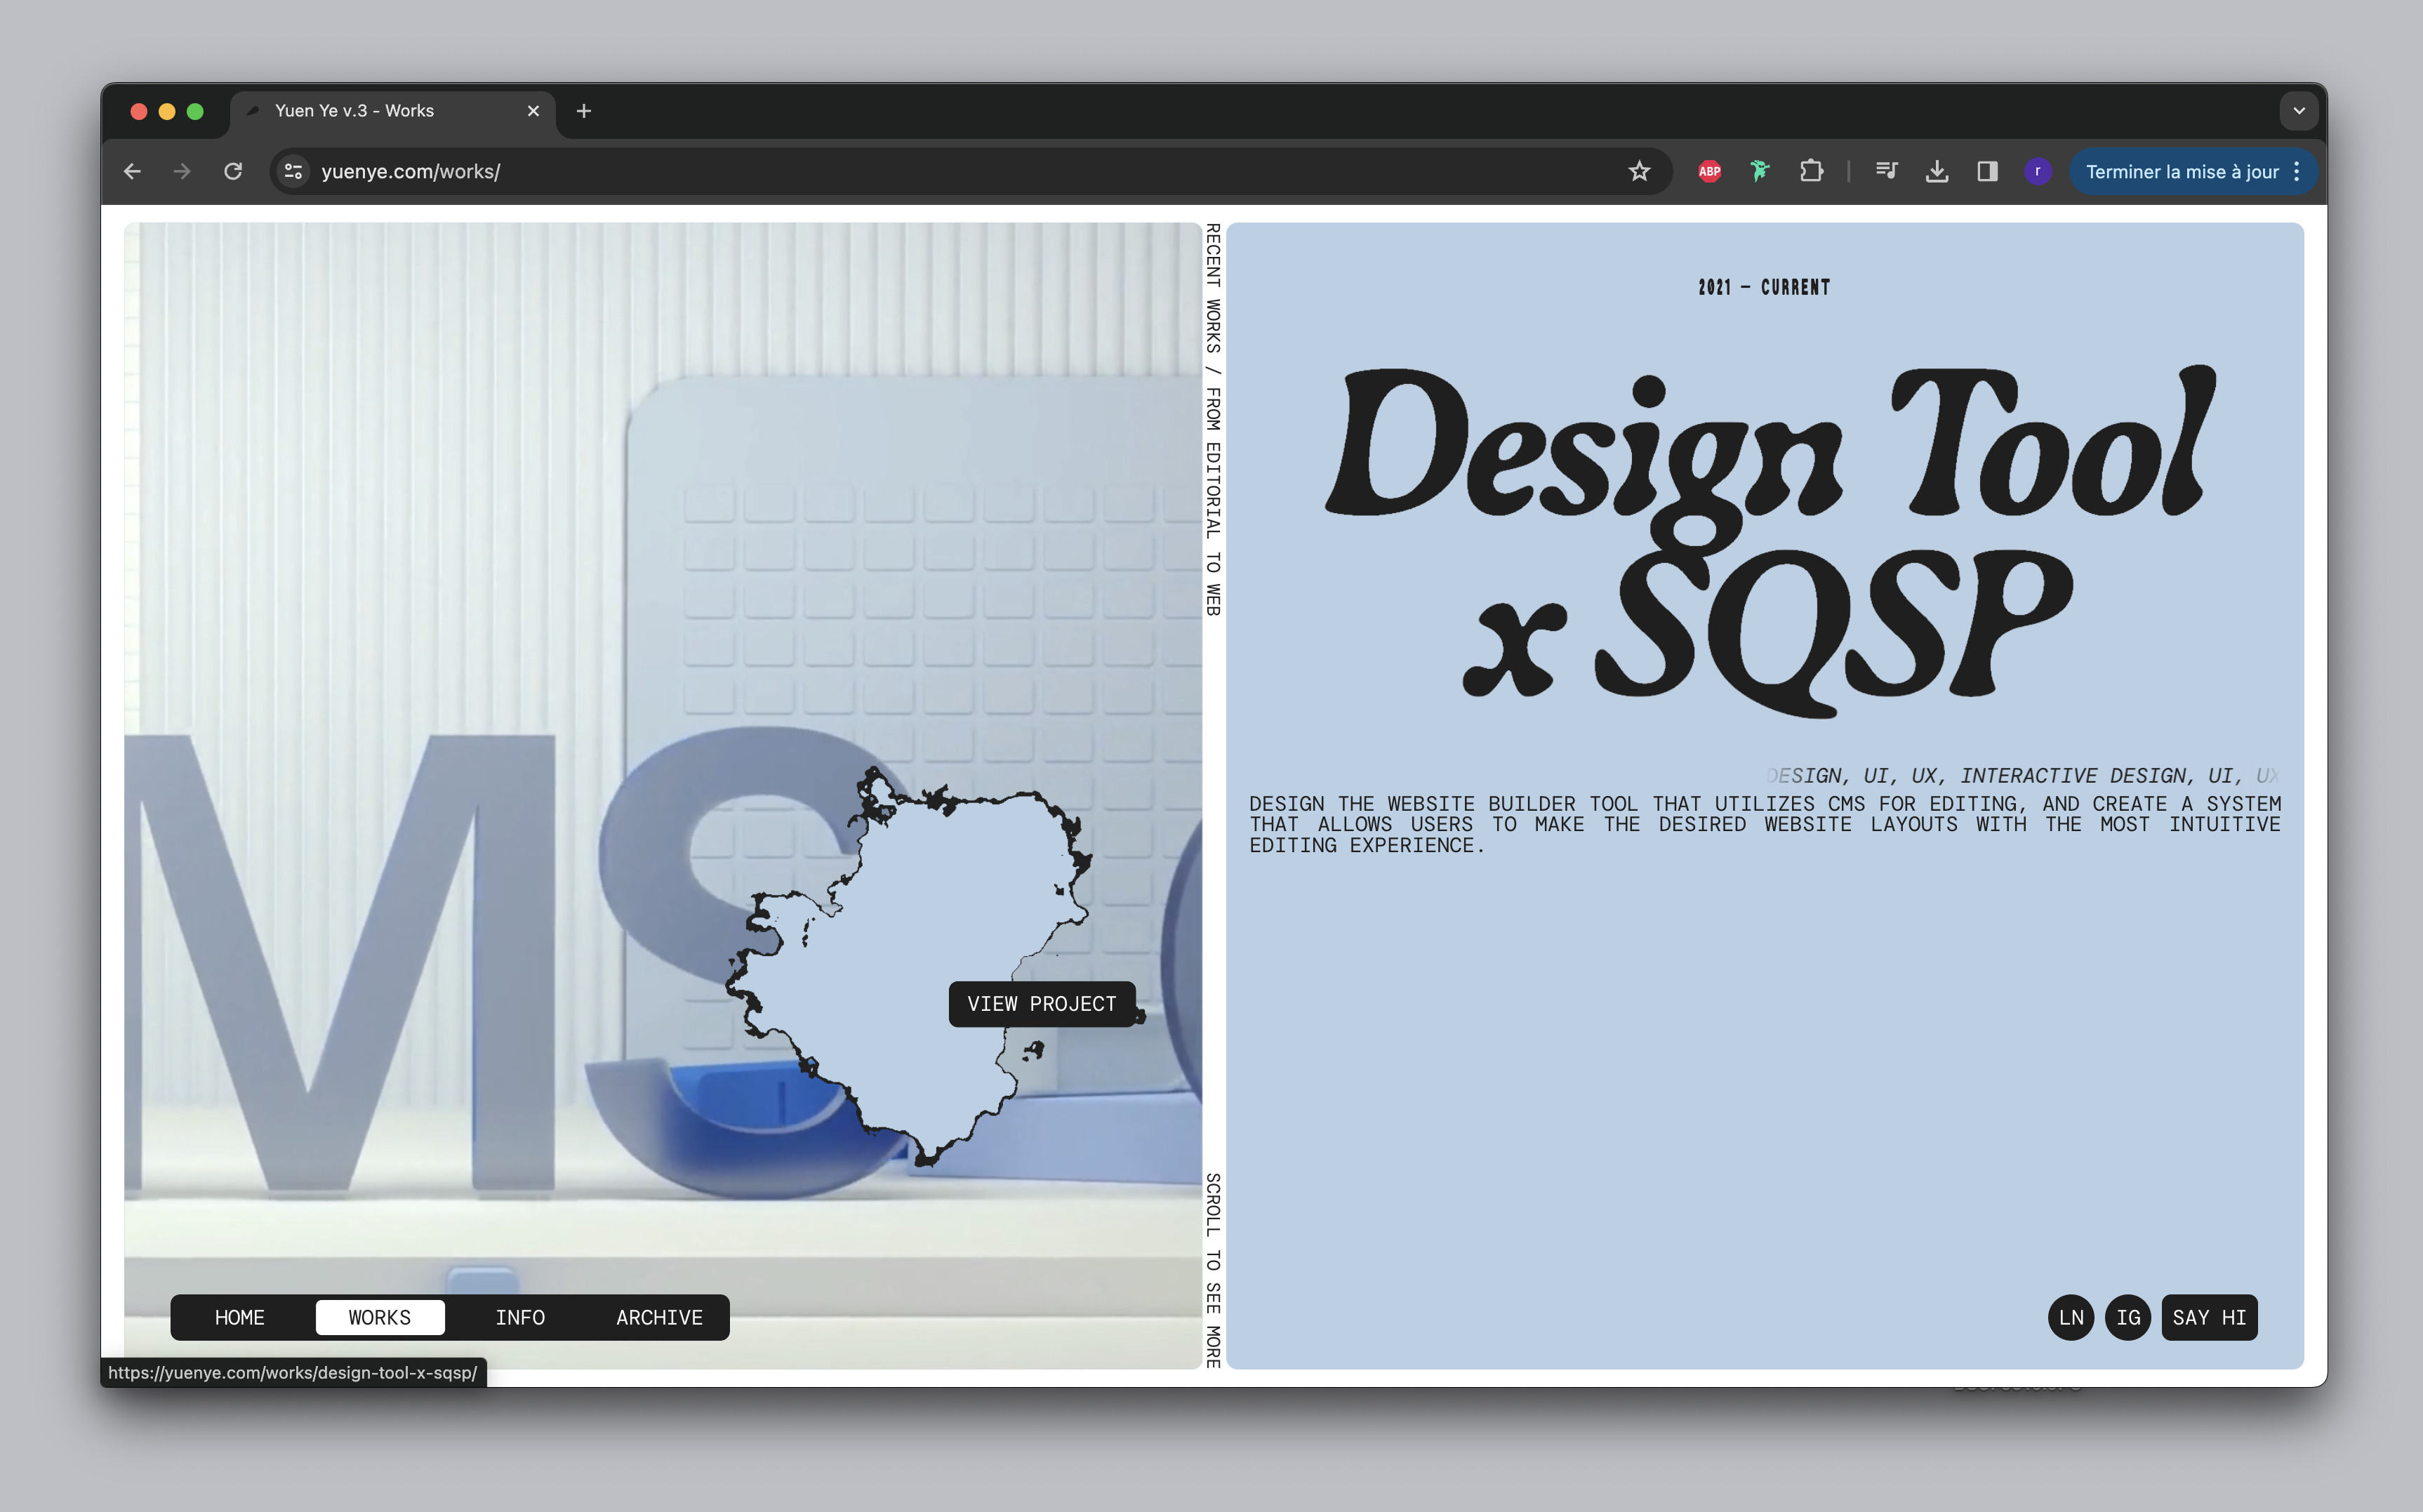
Task: Toggle the side panel icon
Action: pos(1987,171)
